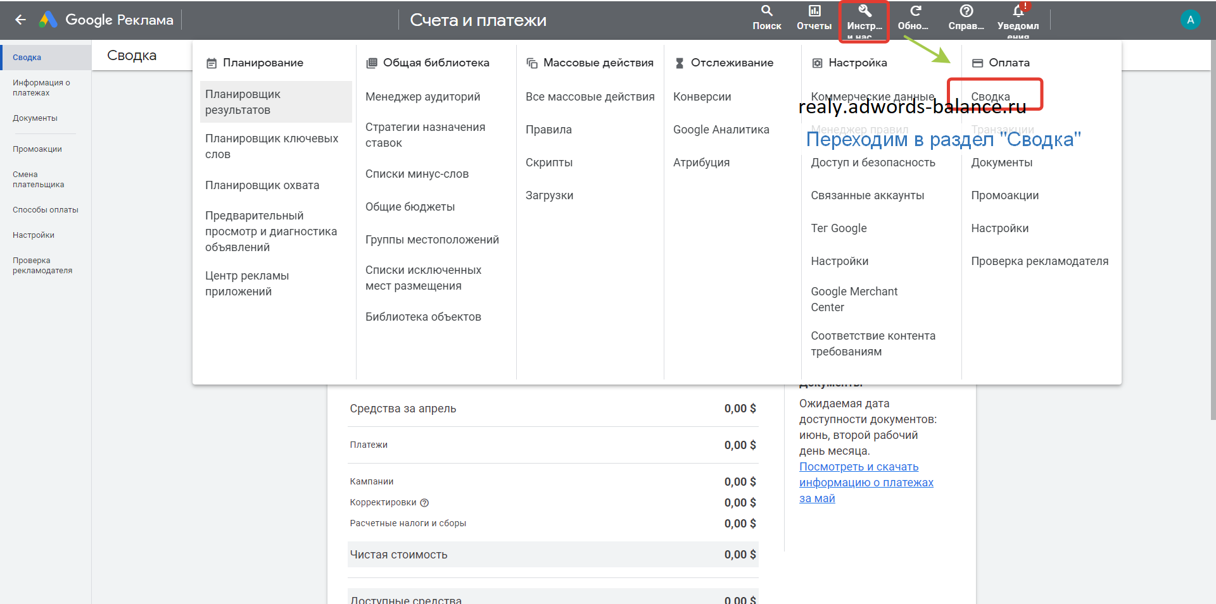1216x604 pixels.
Task: Open Google Merchant Center menu entry
Action: pyautogui.click(x=854, y=299)
